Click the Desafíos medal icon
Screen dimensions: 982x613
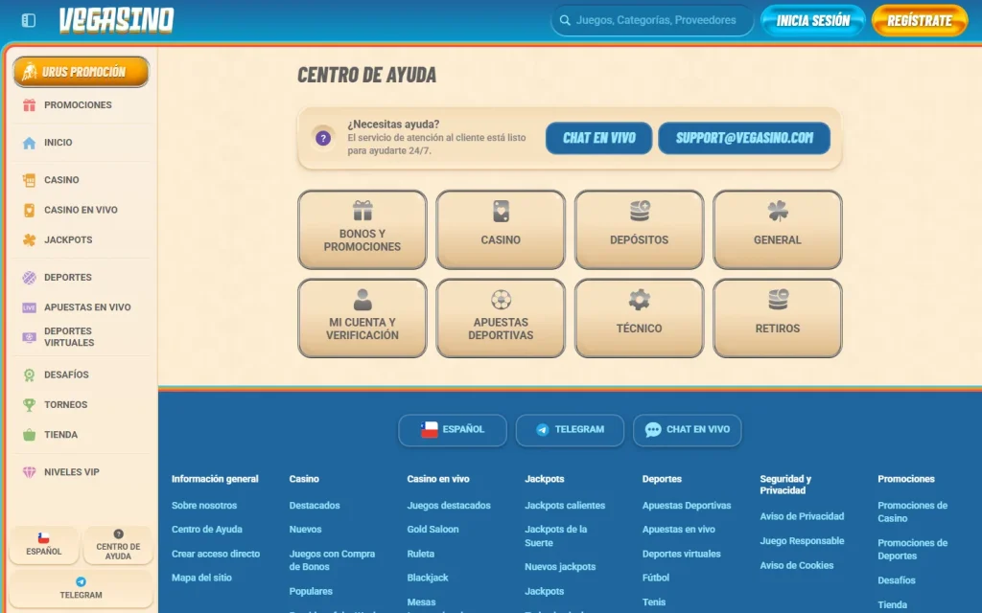click(x=29, y=375)
